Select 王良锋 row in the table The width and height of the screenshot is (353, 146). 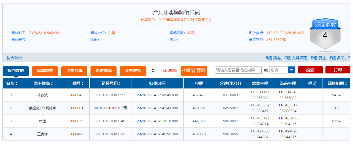pos(42,134)
